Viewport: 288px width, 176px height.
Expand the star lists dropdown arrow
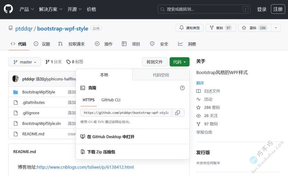pos(276,28)
